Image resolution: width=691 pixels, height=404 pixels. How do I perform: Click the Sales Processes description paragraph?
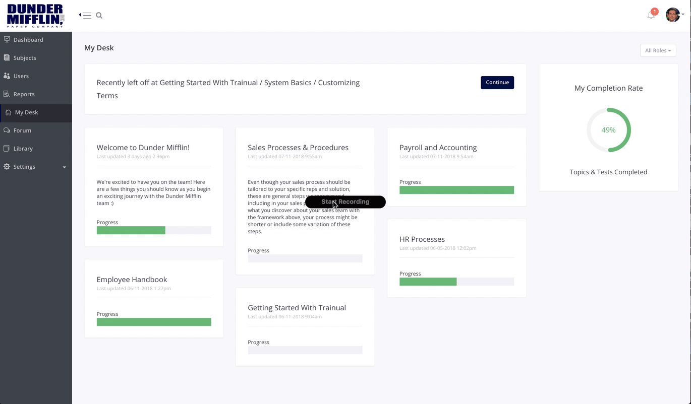(304, 207)
